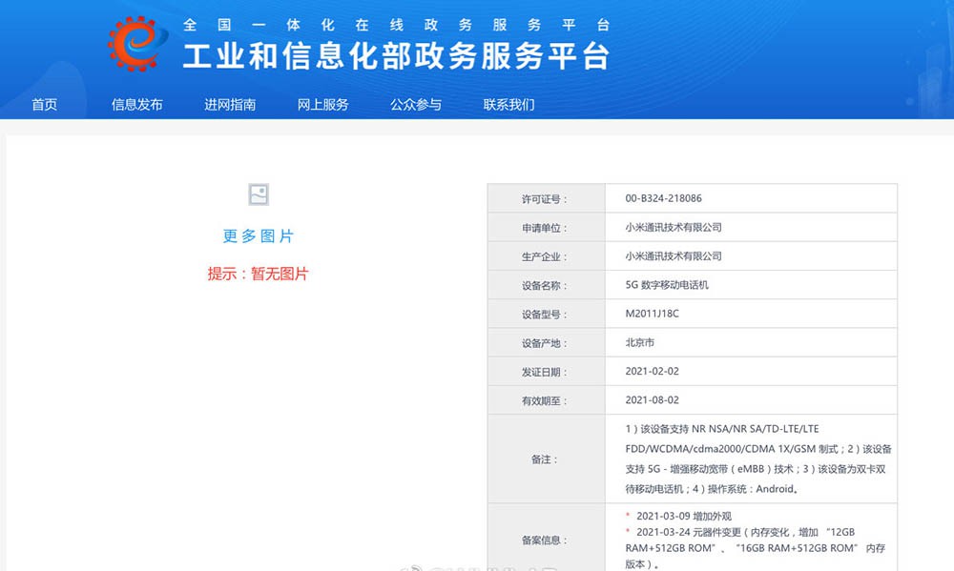Click the remarks text mentioning NR NSA/NR SA
Screen dimensions: 954x571
tap(758, 459)
